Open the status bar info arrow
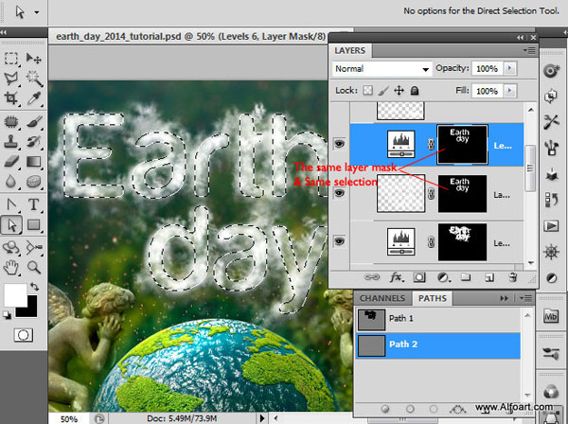Viewport: 568px width, 424px height. point(262,418)
